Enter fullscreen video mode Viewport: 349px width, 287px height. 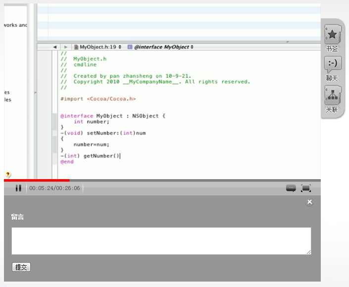pyautogui.click(x=306, y=188)
